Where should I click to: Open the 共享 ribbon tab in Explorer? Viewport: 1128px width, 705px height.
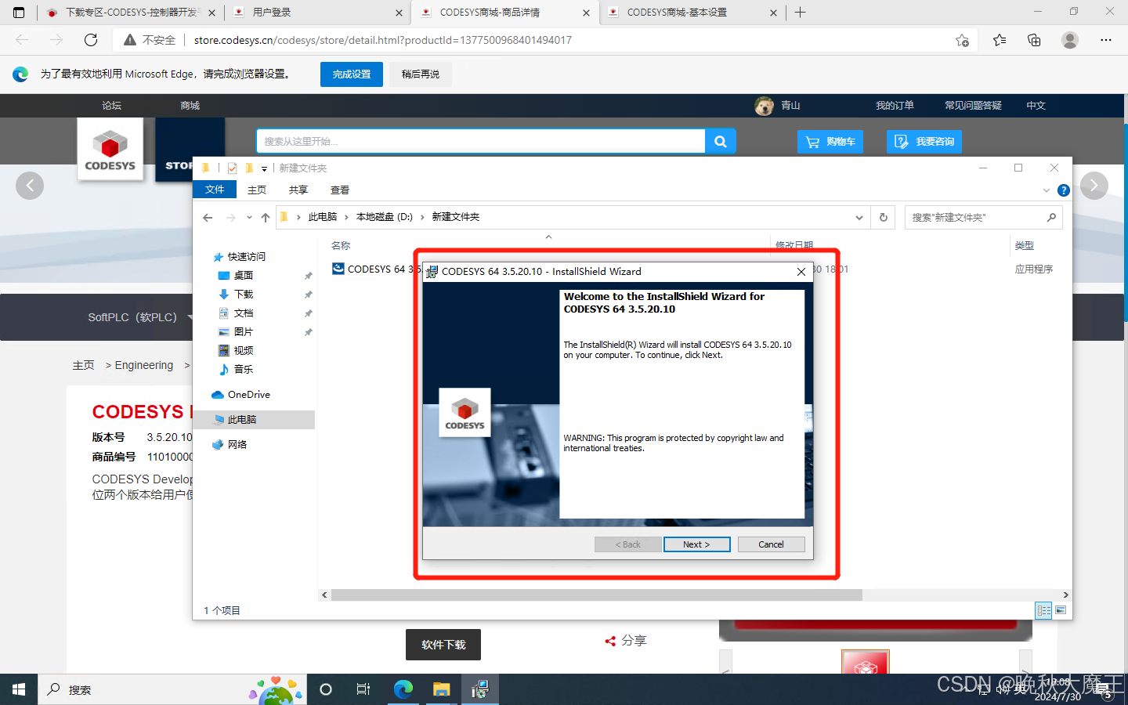pos(298,190)
